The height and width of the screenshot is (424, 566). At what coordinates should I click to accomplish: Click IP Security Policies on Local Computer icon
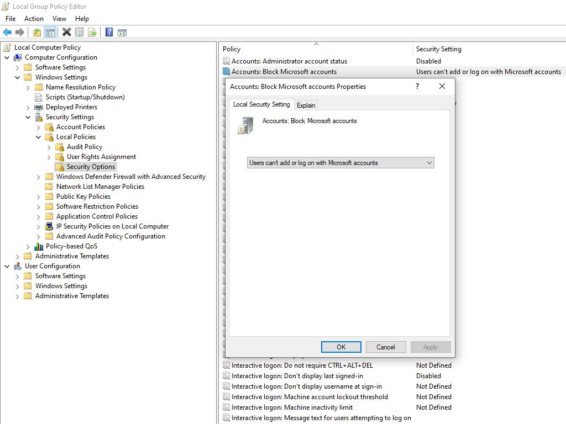pos(49,226)
